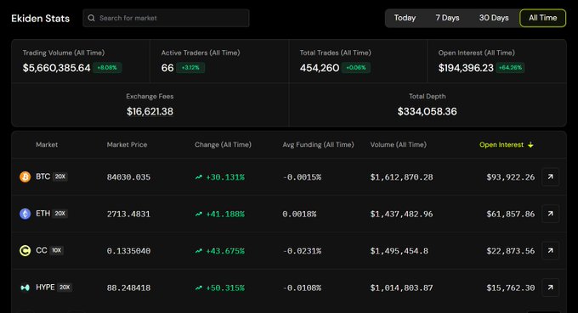Click active traders value 66
The height and width of the screenshot is (313, 578).
pyautogui.click(x=167, y=68)
